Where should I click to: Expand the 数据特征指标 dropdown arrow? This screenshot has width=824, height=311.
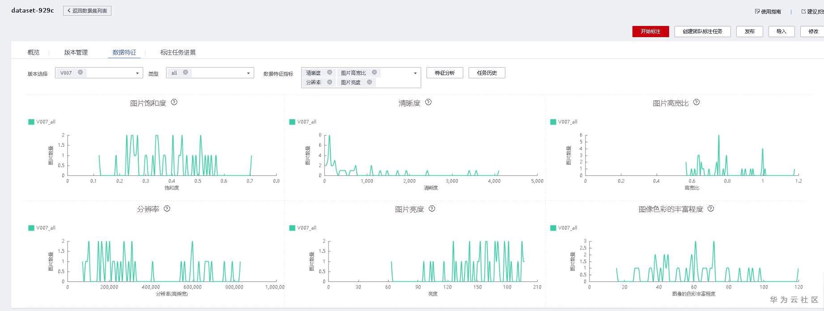(x=415, y=73)
